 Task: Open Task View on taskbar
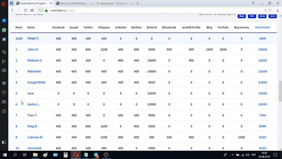(x=25, y=155)
